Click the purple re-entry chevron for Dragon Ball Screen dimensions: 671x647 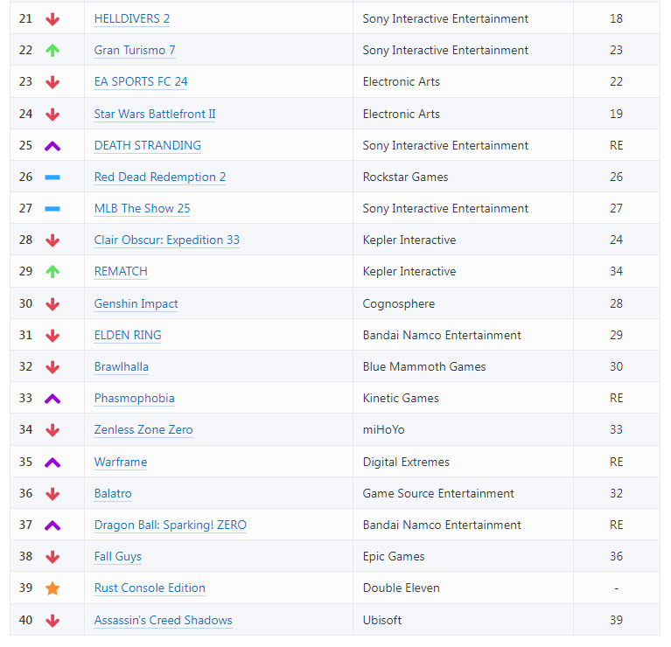pyautogui.click(x=52, y=526)
